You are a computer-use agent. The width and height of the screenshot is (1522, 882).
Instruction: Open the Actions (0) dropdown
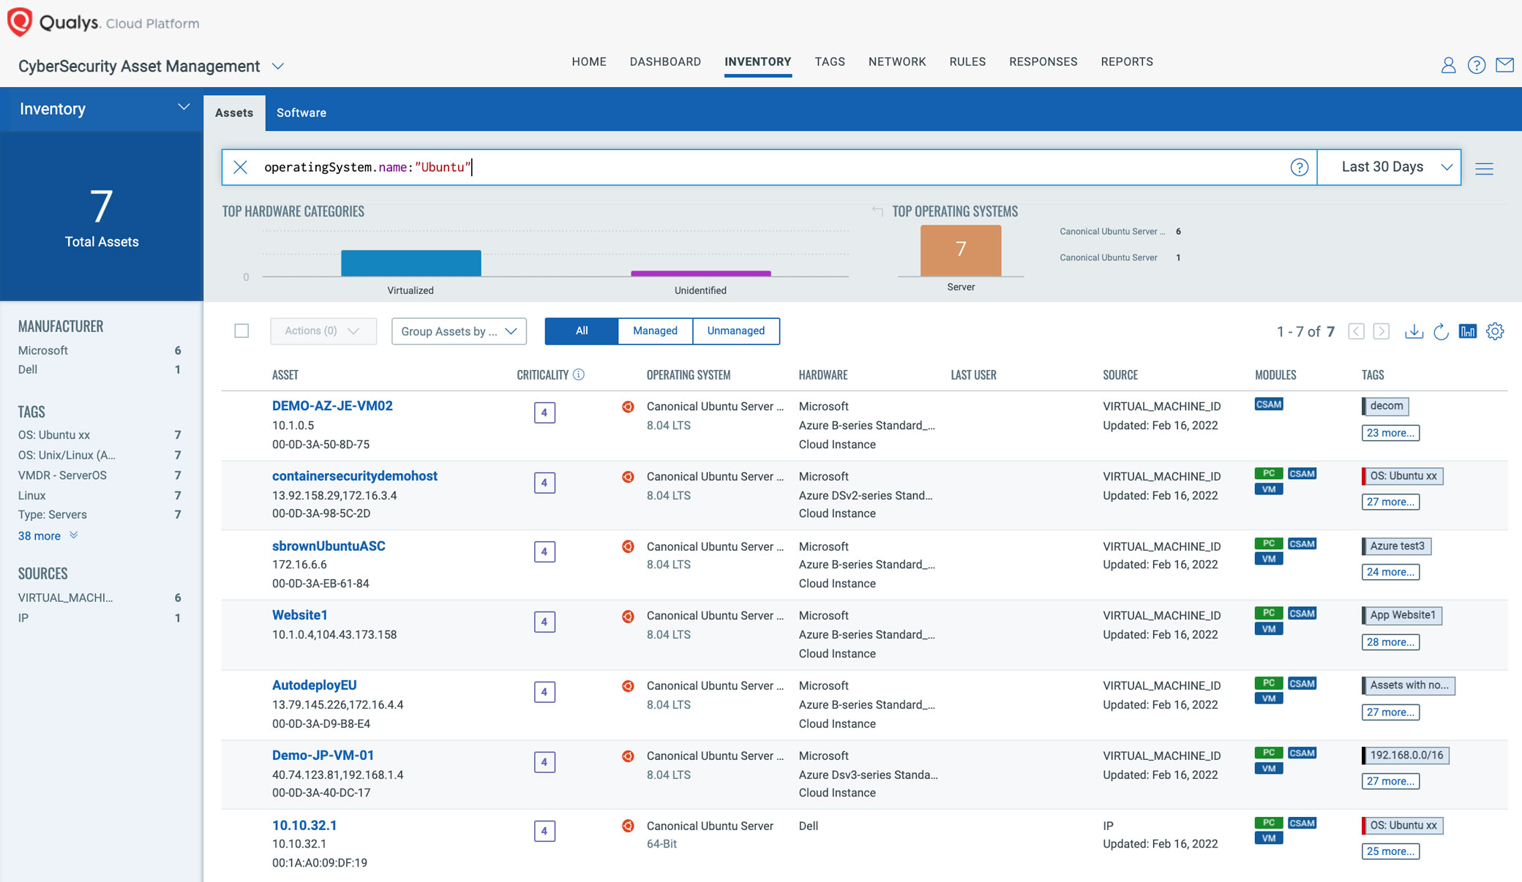click(x=323, y=331)
